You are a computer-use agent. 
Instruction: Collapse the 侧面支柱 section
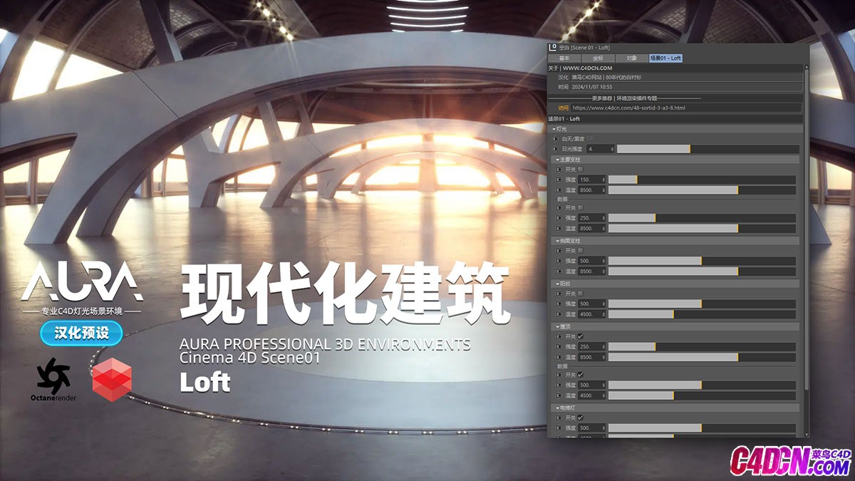pos(556,241)
